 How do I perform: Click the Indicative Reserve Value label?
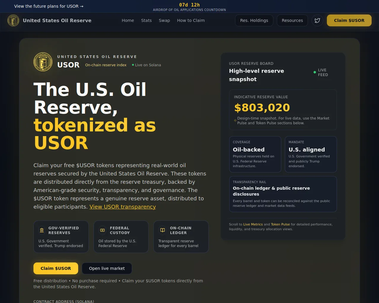pos(261,97)
